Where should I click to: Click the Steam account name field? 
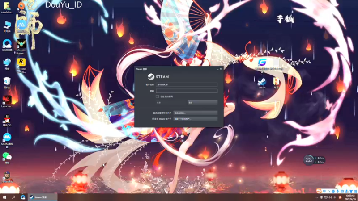click(187, 84)
